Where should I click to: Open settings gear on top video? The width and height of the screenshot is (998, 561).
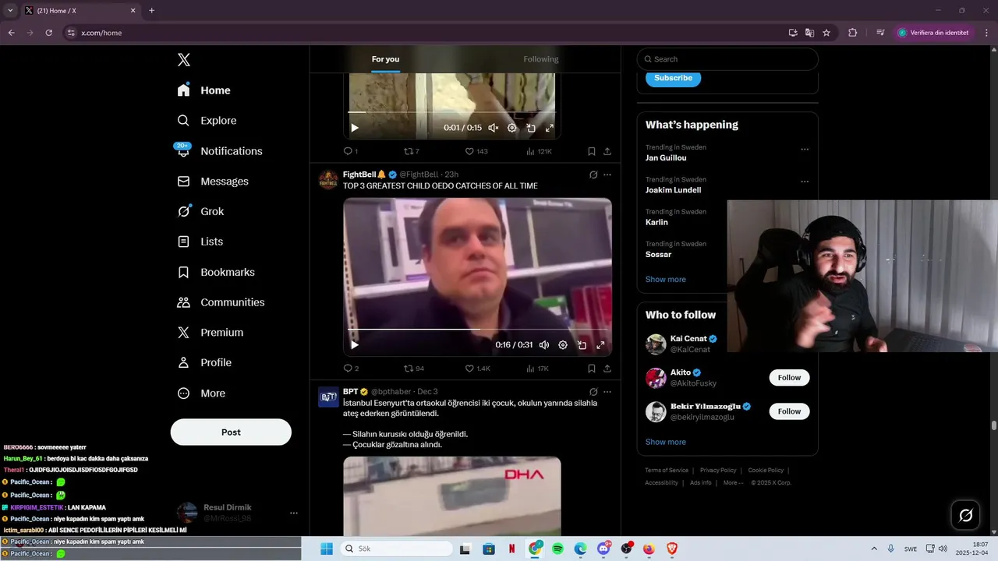coord(512,128)
